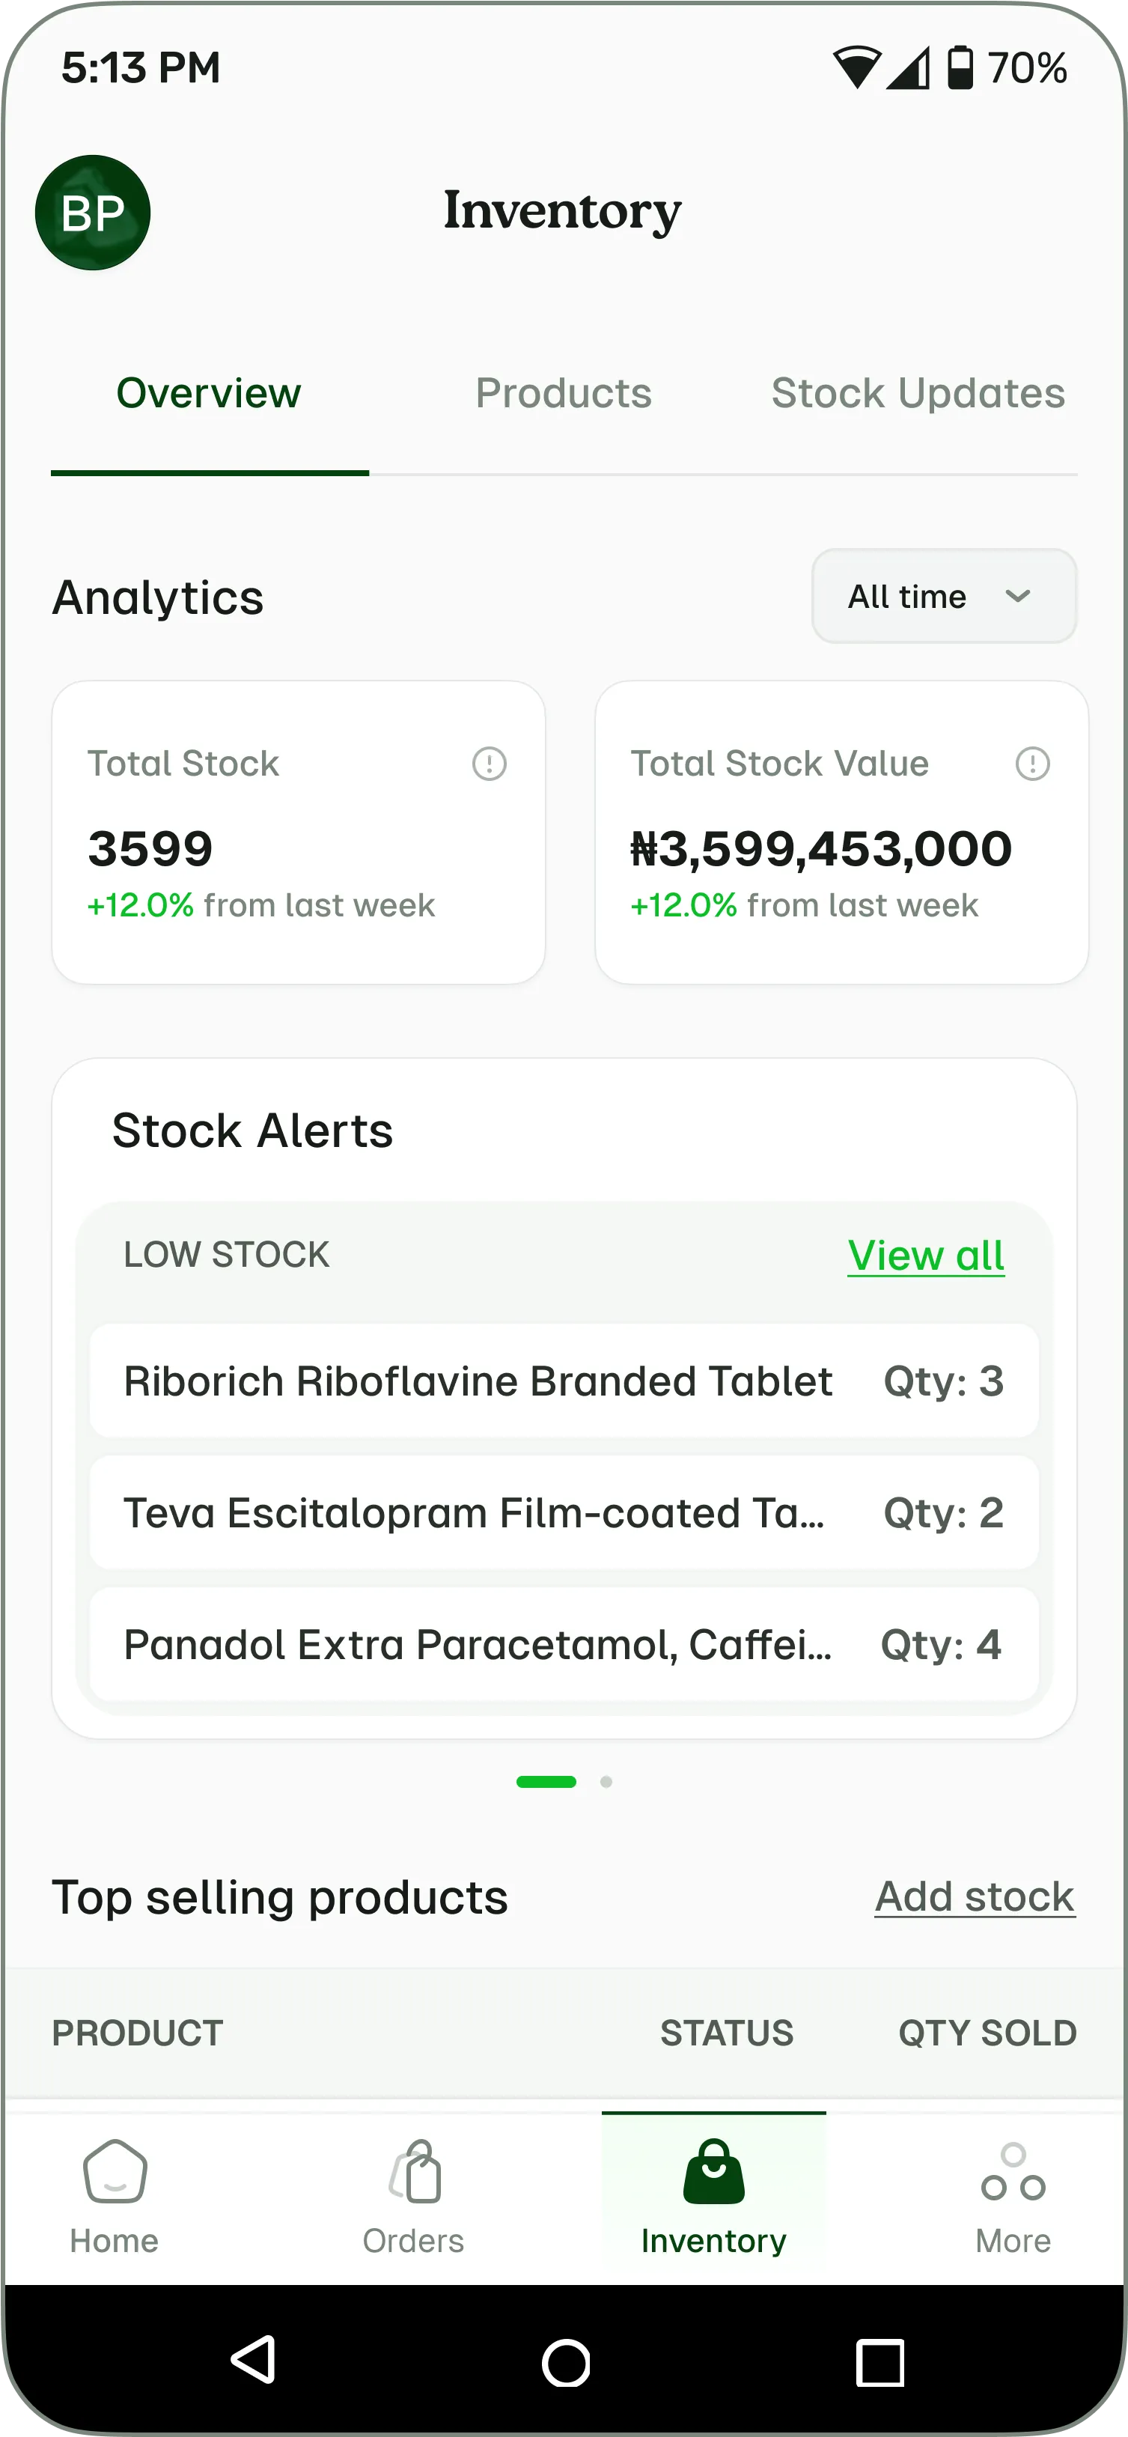The height and width of the screenshot is (2437, 1128).
Task: Open Teva Escitalopram low stock item
Action: tap(564, 1512)
